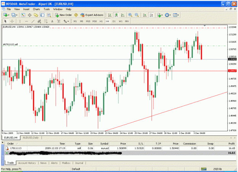Pick the Fibonacci Retracement tool
The image size is (238, 172).
[x=46, y=21]
